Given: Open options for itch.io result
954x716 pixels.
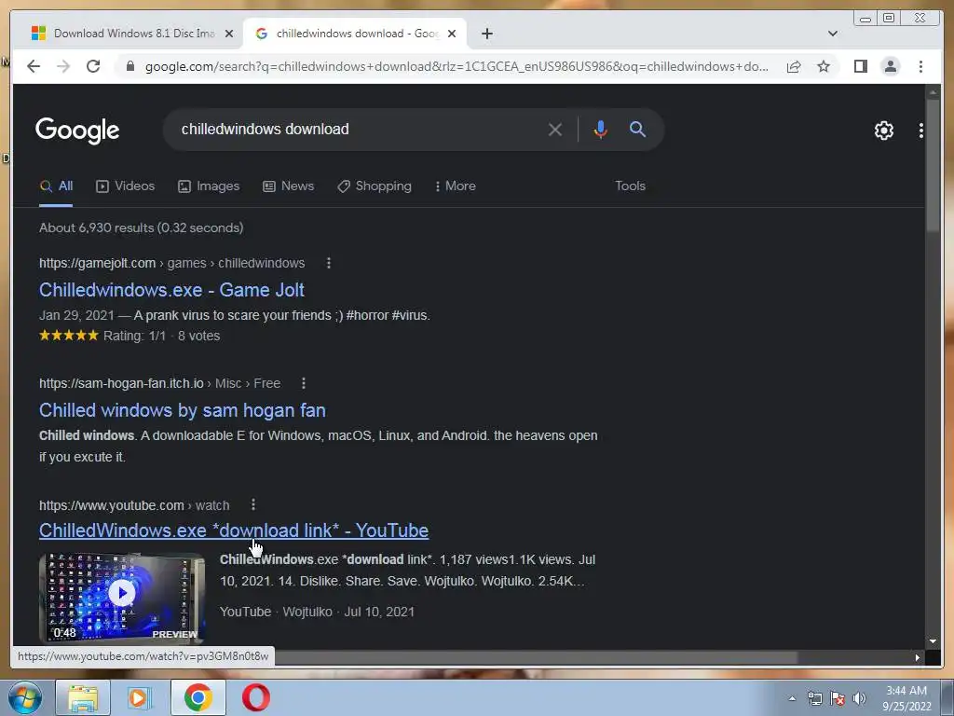Looking at the screenshot, I should (304, 383).
